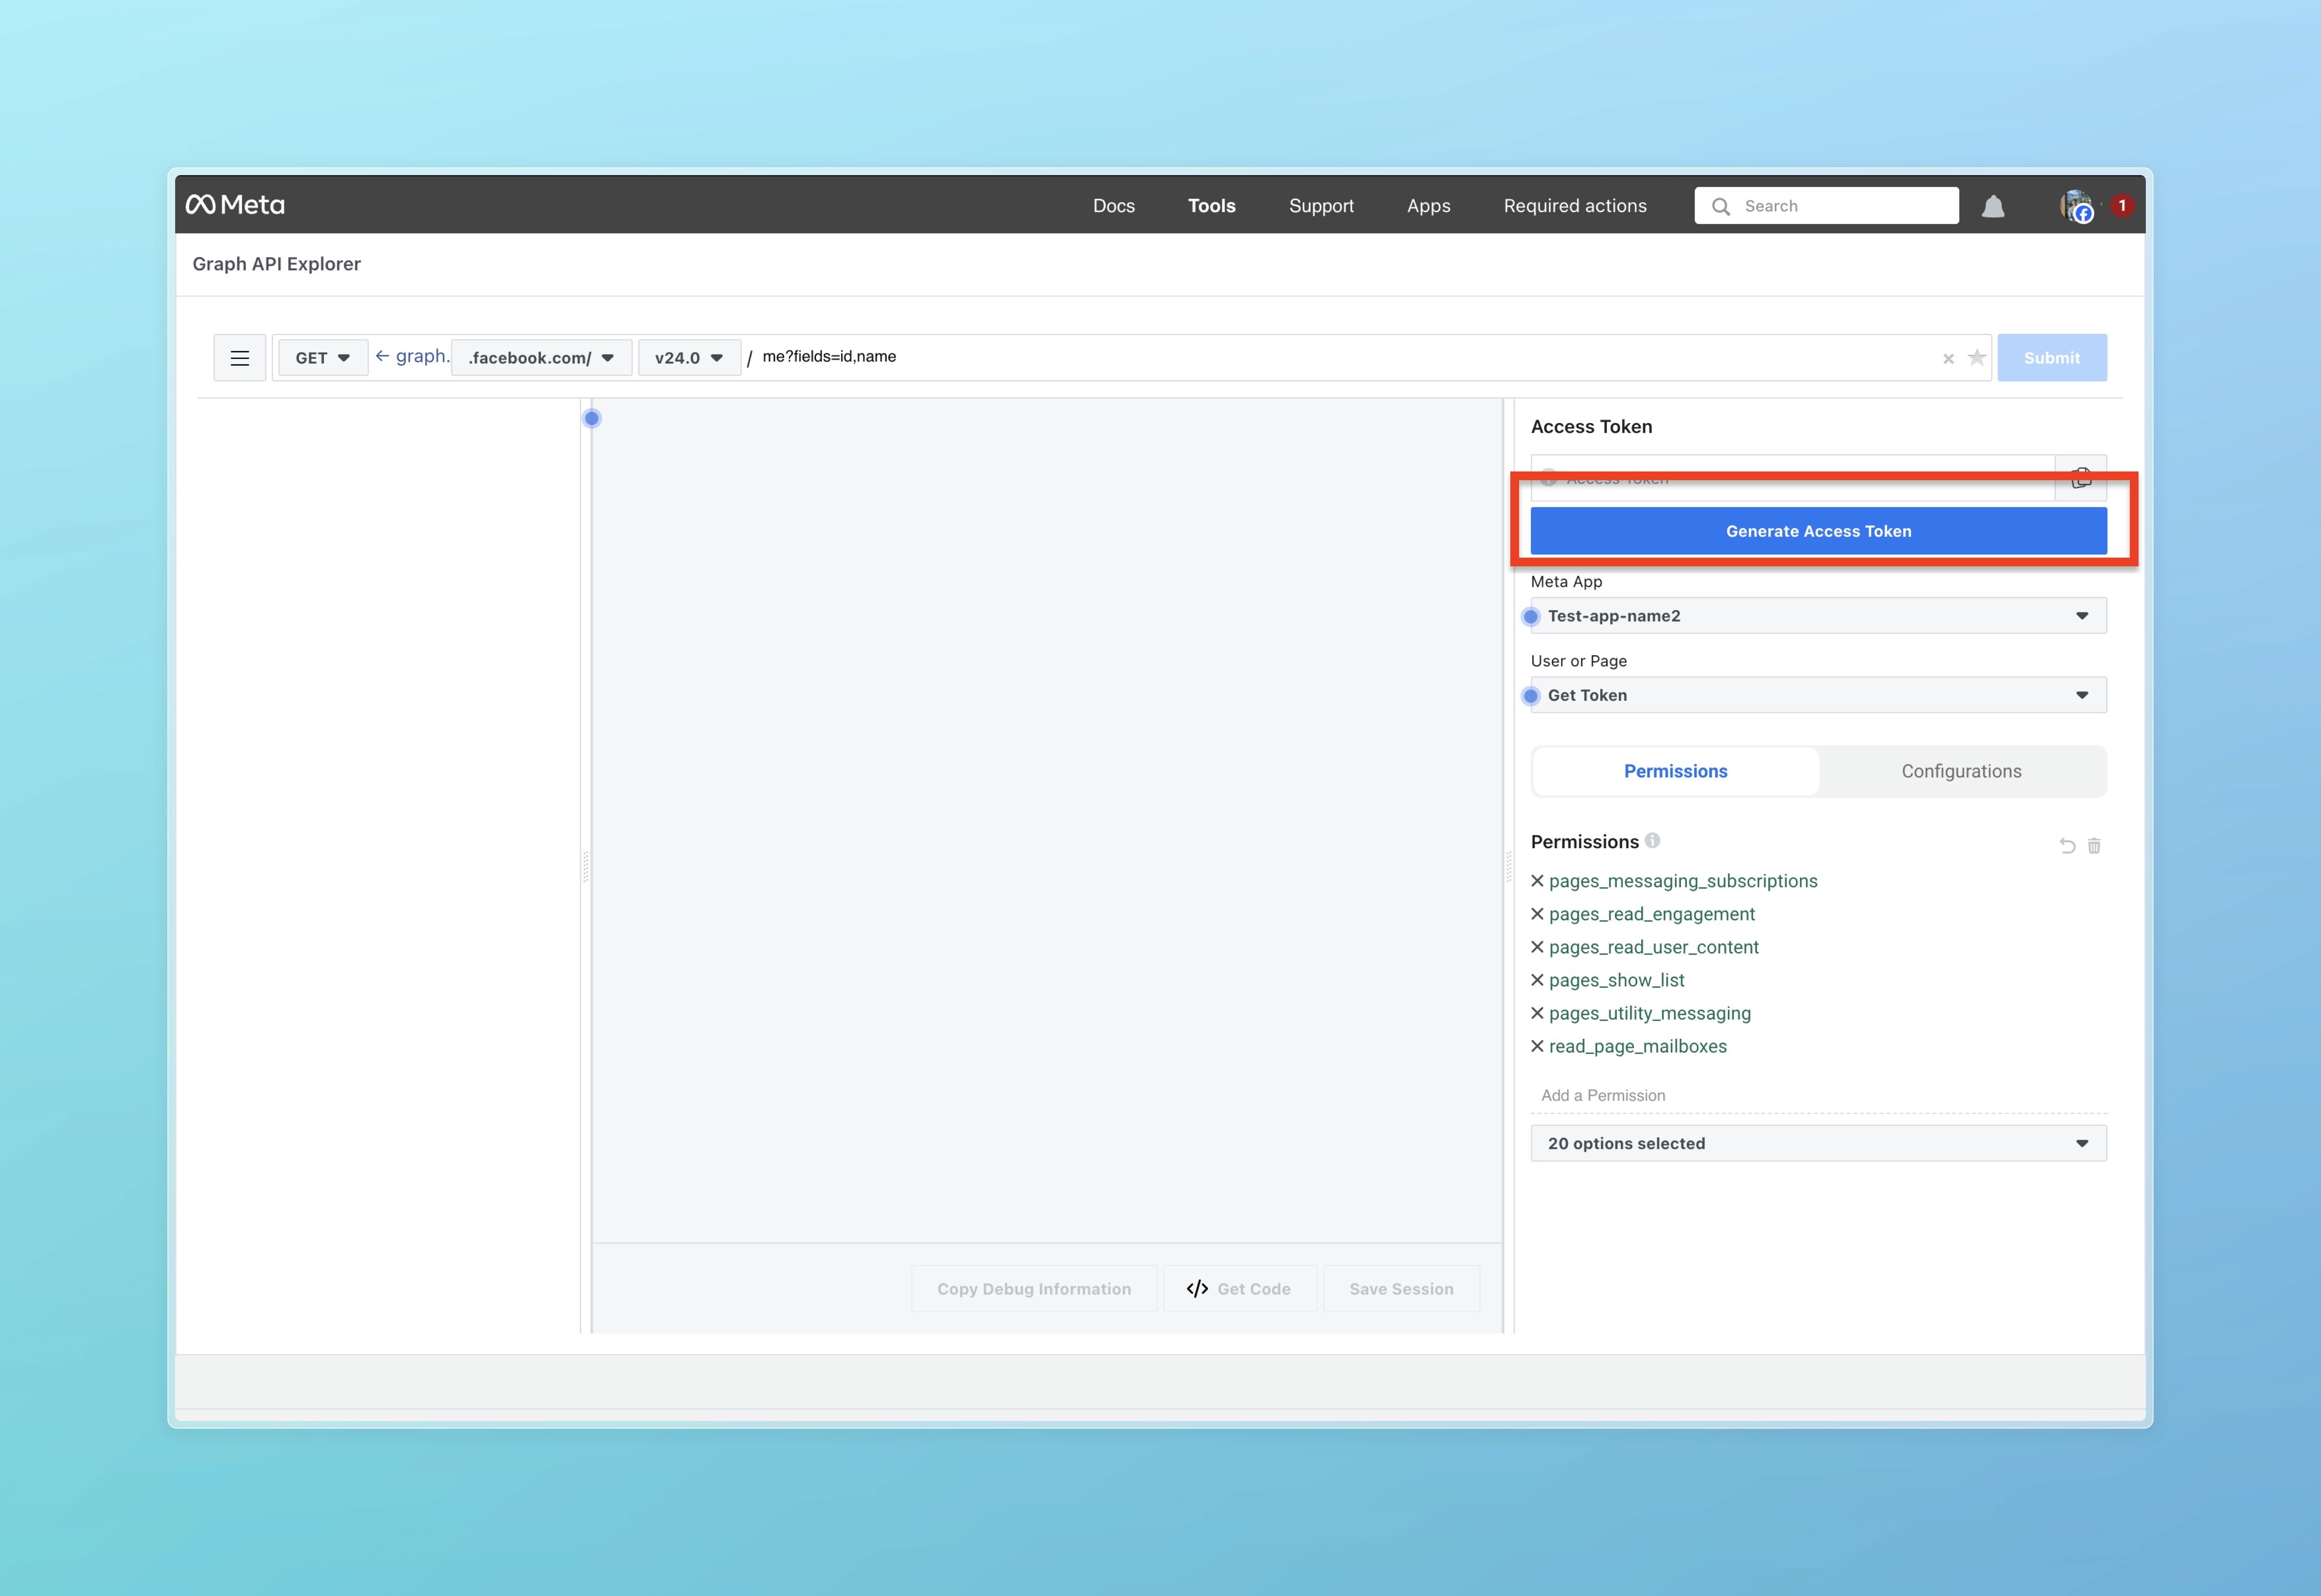The image size is (2321, 1596).
Task: Expand the v24.0 version dropdown
Action: point(688,358)
